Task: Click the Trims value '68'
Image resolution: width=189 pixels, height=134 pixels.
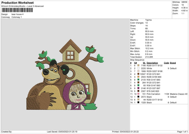Action: click(x=146, y=28)
